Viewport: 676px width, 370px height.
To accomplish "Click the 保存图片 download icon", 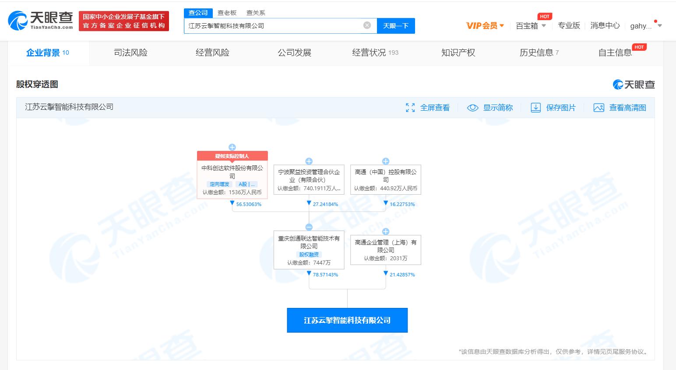I will point(535,108).
